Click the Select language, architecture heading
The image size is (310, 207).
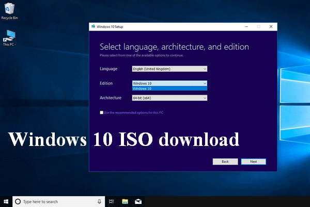tap(174, 47)
